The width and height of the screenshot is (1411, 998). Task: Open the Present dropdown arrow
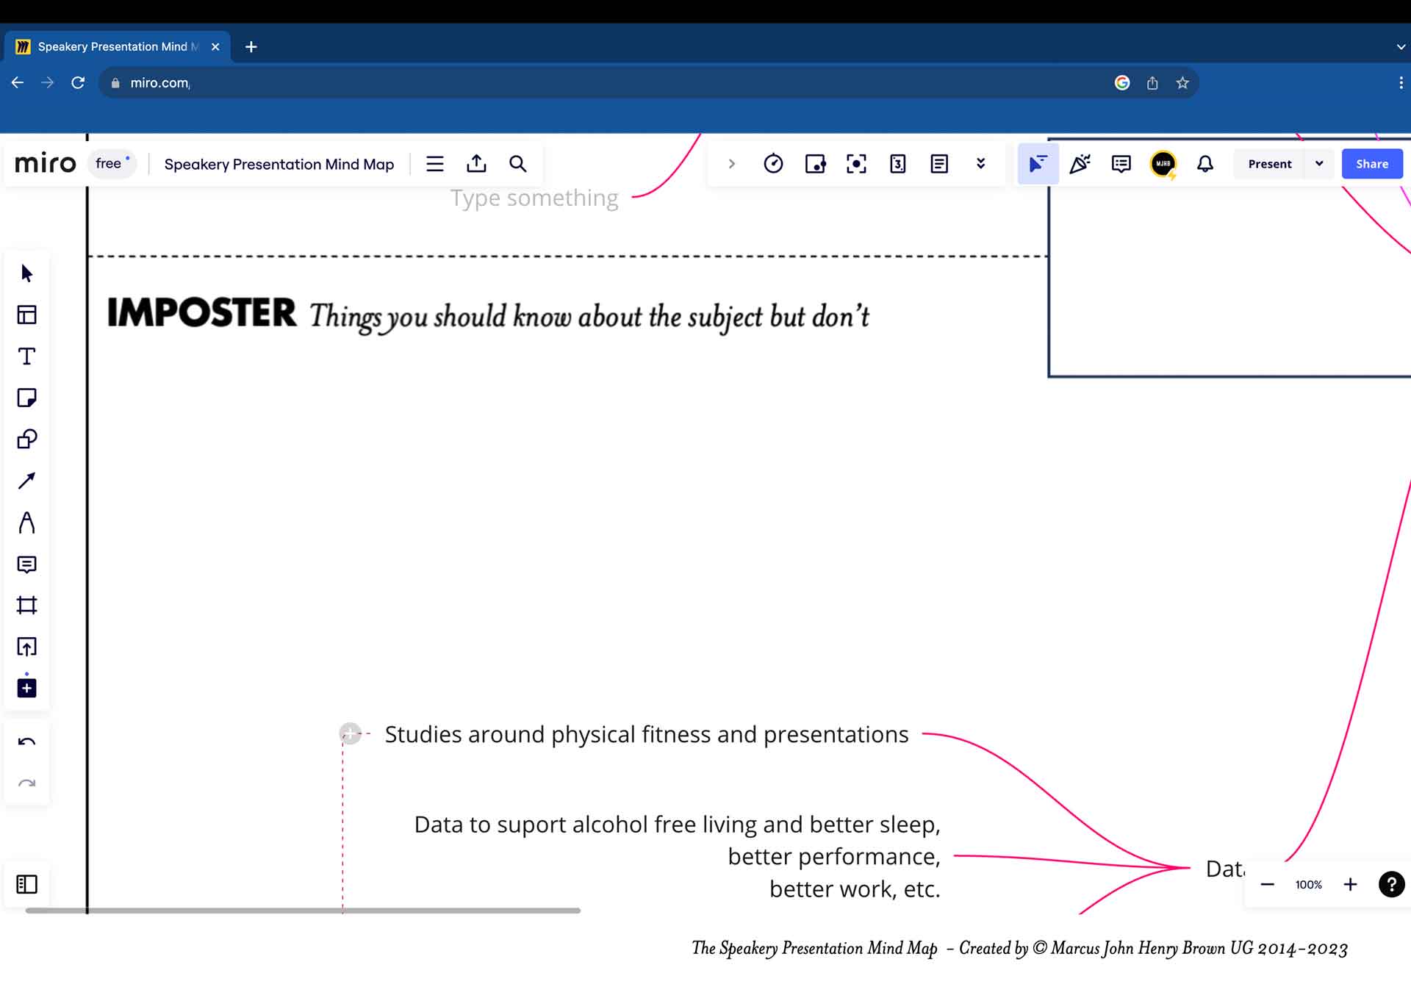tap(1319, 163)
